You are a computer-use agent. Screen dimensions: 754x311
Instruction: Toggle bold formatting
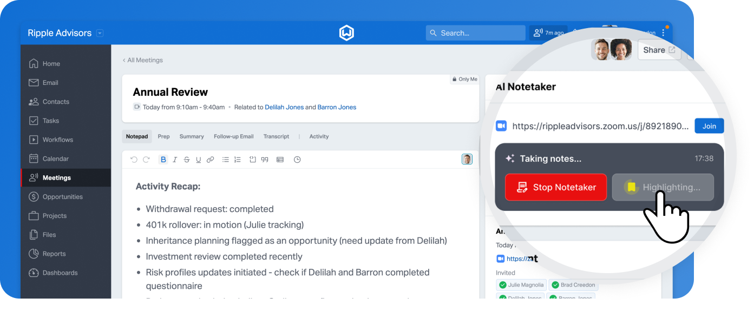[x=163, y=160]
